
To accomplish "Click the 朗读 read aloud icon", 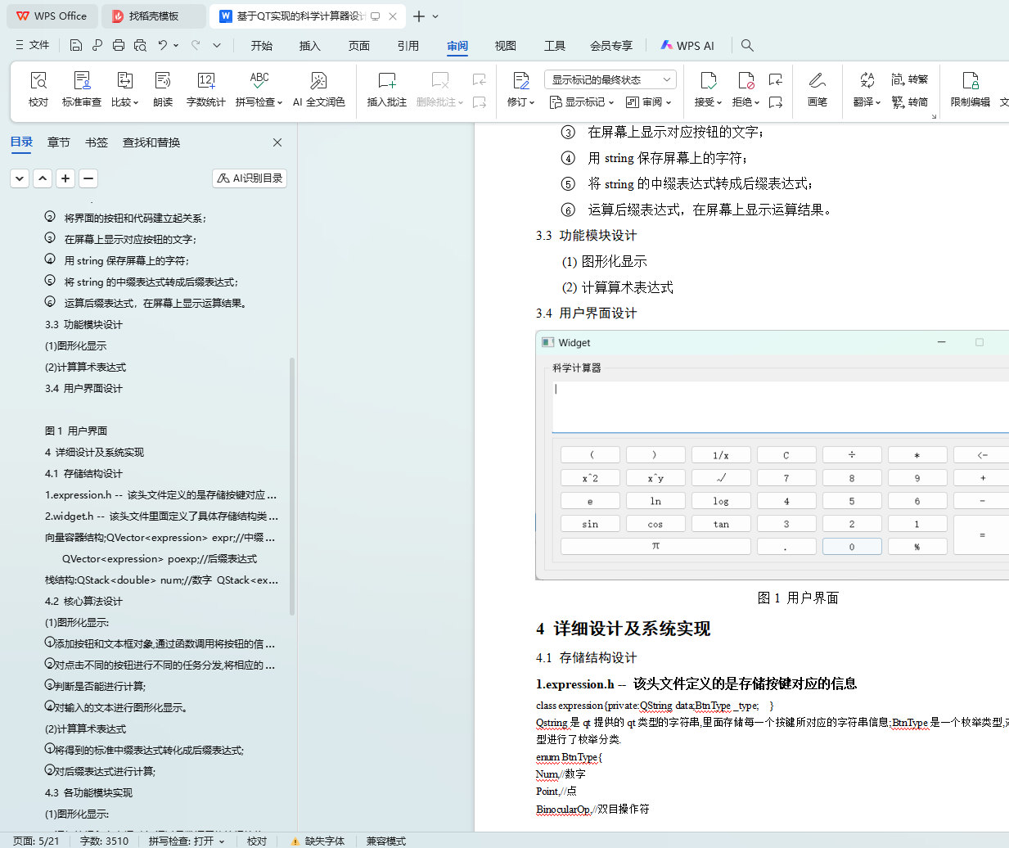I will click(x=163, y=88).
